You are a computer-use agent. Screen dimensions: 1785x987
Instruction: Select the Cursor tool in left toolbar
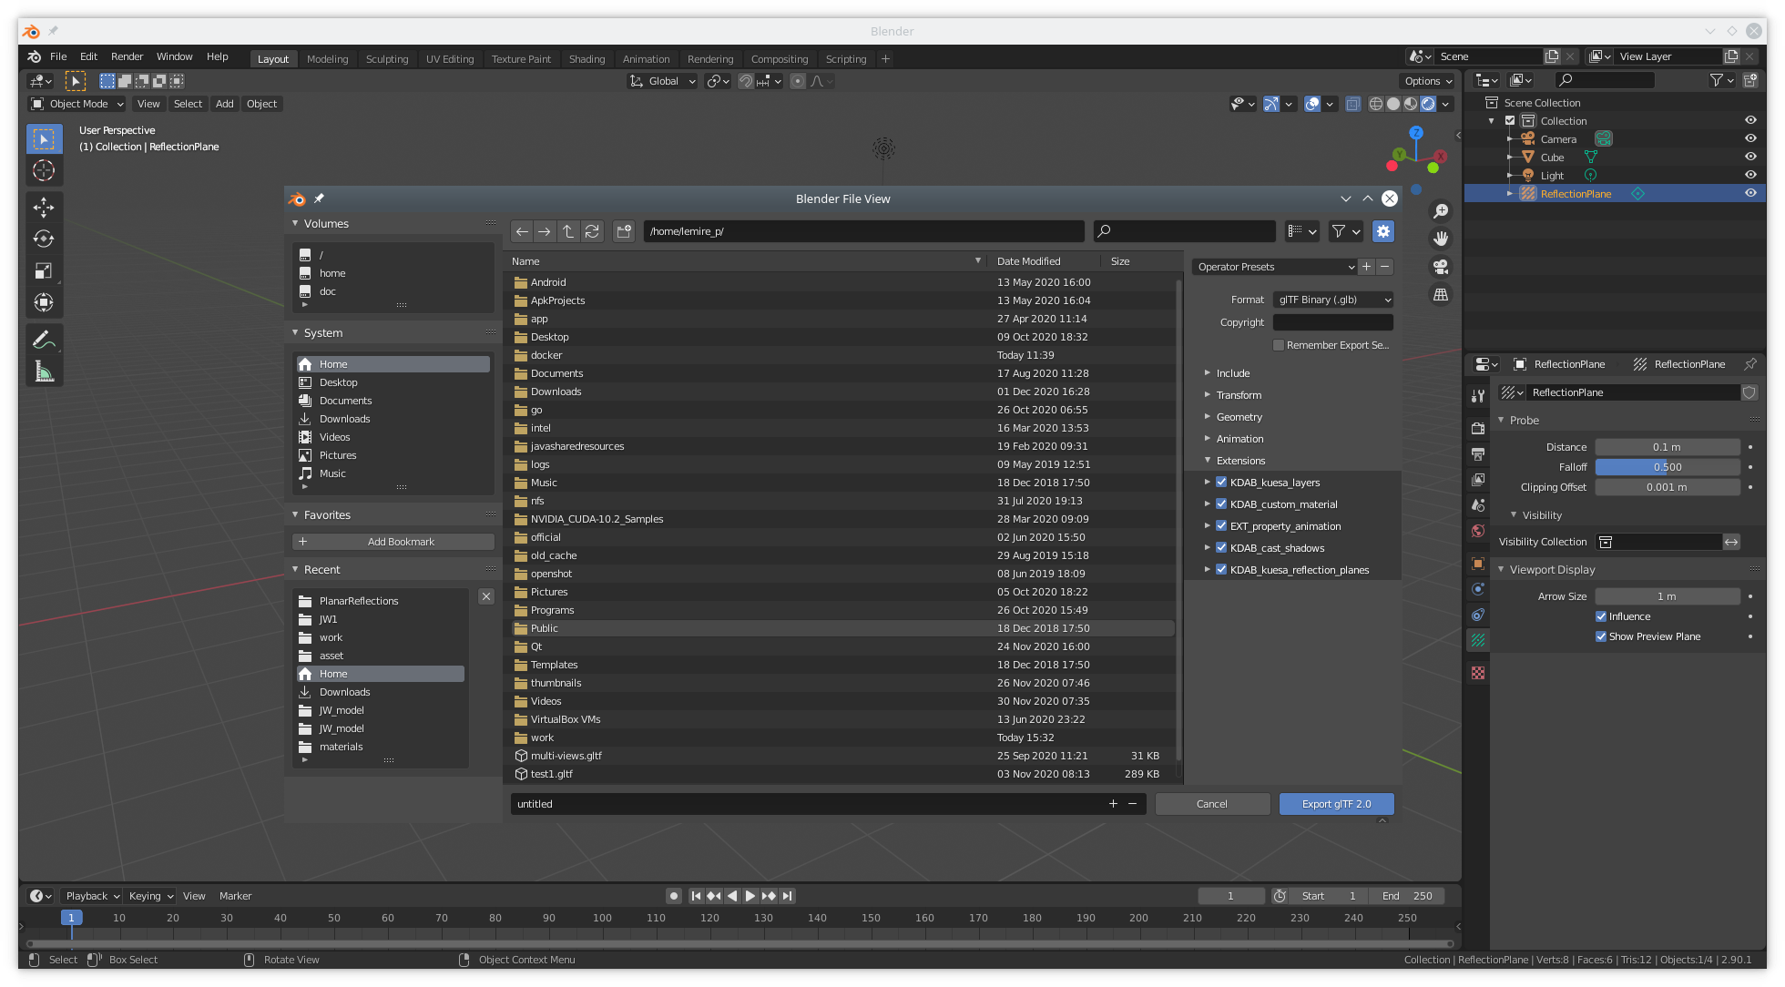tap(44, 171)
